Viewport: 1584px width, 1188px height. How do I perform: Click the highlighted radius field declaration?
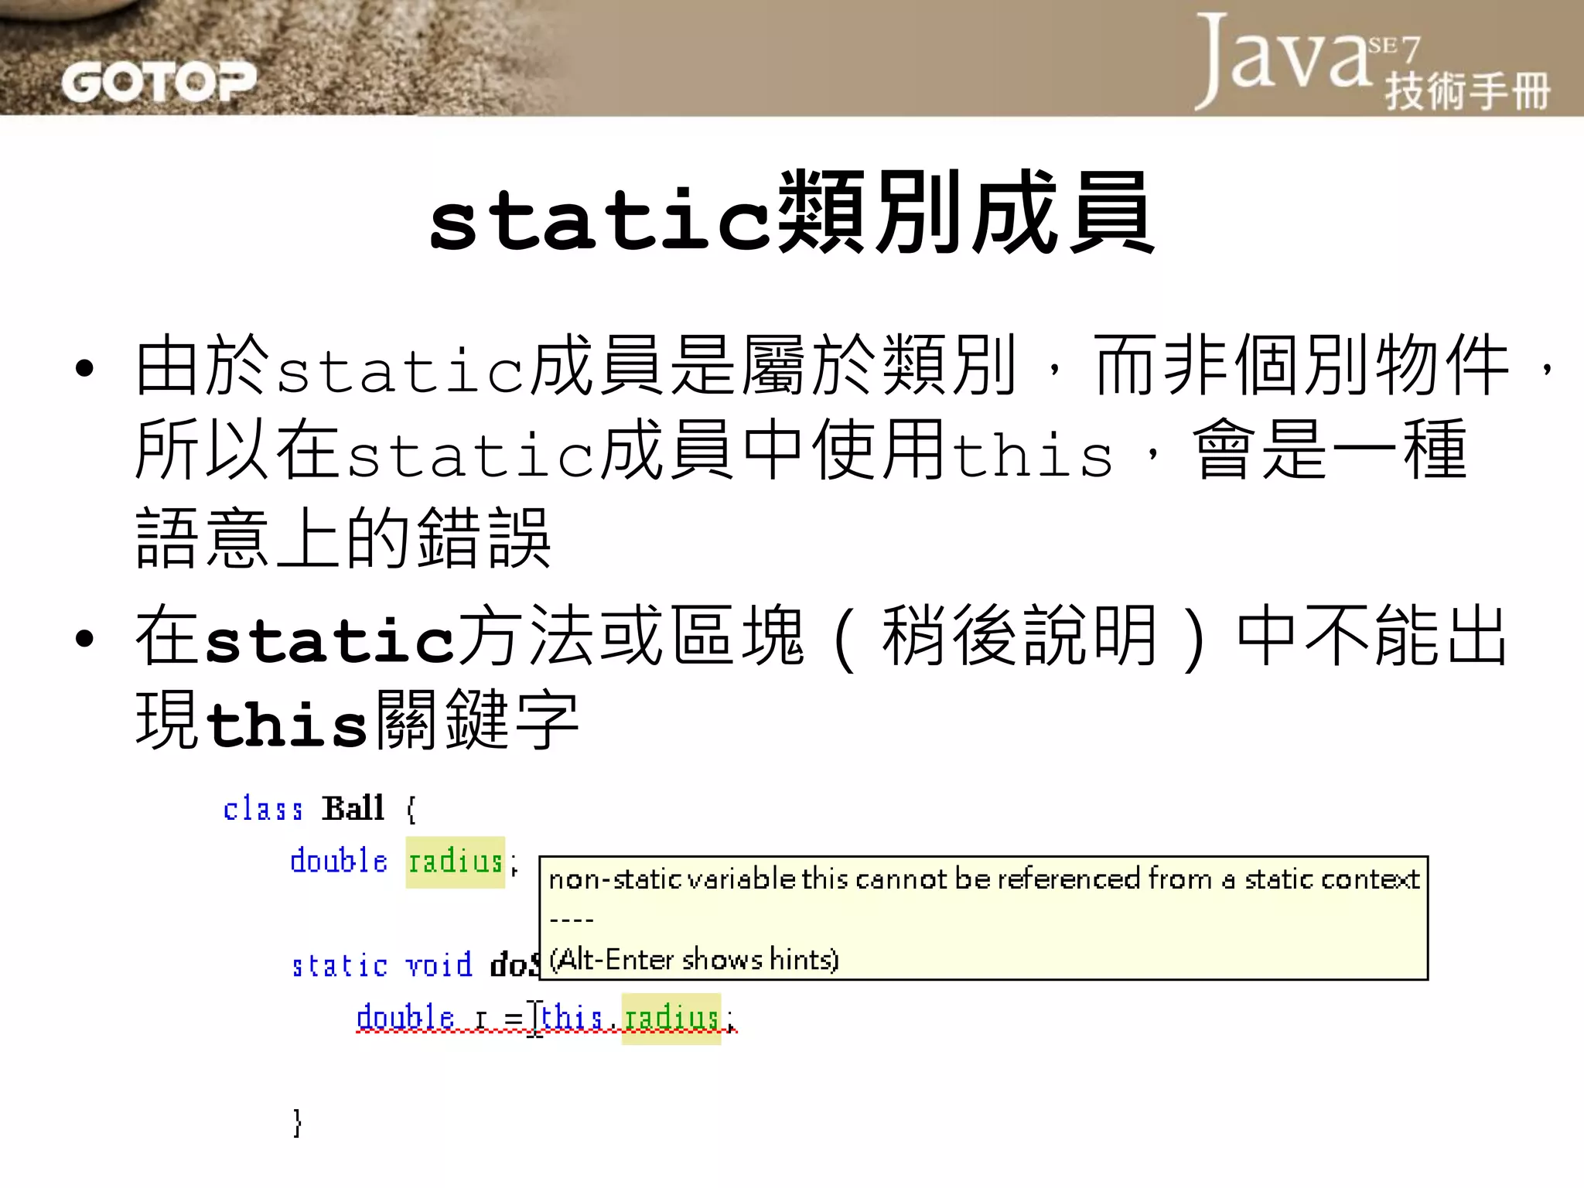[x=456, y=862]
